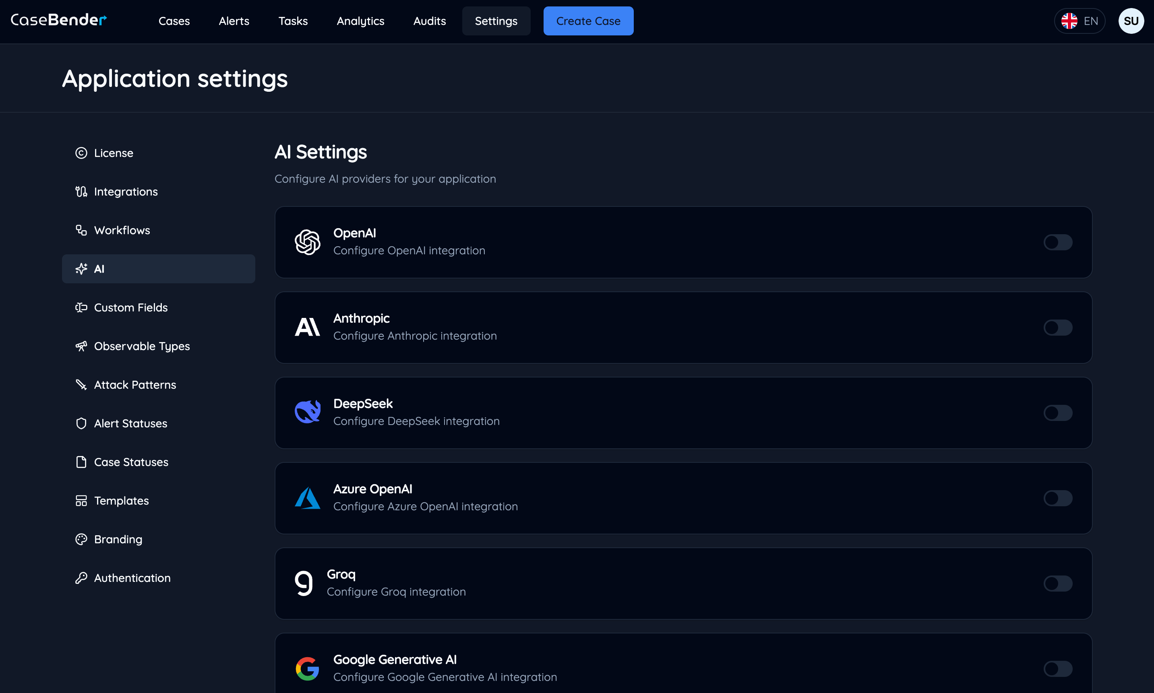Image resolution: width=1154 pixels, height=693 pixels.
Task: Open the Integrations settings icon
Action: click(x=81, y=192)
